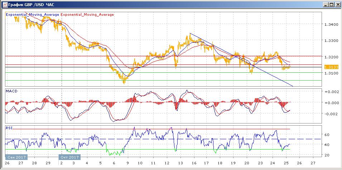Click the -0.002 MACD axis label
342x170 pixels.
(x=330, y=114)
